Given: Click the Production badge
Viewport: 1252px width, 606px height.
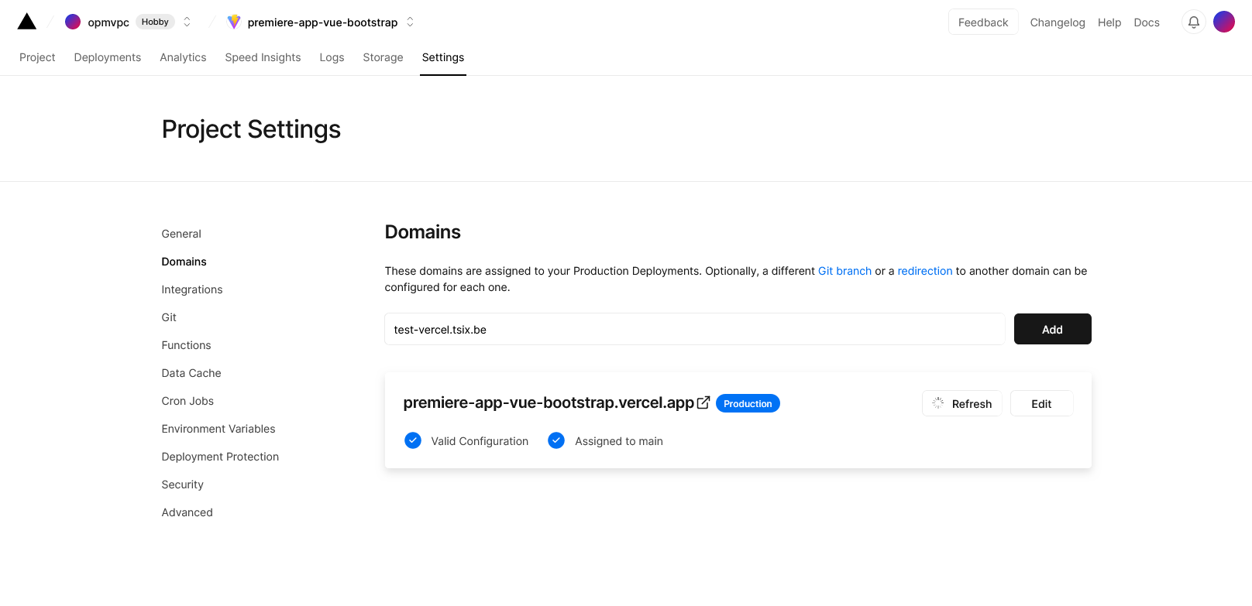Looking at the screenshot, I should tap(748, 403).
